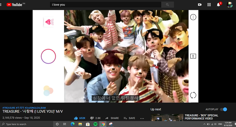The width and height of the screenshot is (236, 127).
Task: Open the 'BOY' Special Performance video thumbnail
Action: (166, 118)
